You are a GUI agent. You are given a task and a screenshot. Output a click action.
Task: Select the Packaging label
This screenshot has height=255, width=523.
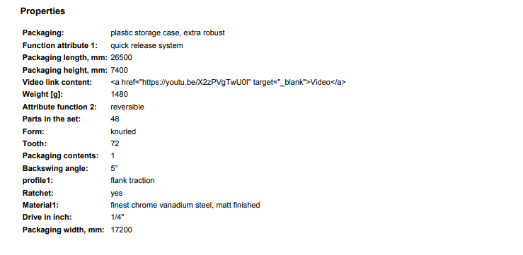click(x=43, y=33)
